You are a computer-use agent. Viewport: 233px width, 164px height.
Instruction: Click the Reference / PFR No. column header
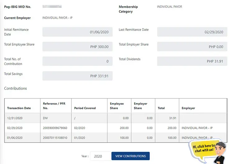tap(54, 106)
